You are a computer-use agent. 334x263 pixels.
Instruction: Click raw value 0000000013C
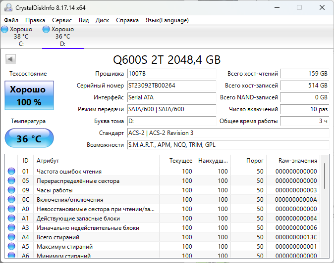296,237
